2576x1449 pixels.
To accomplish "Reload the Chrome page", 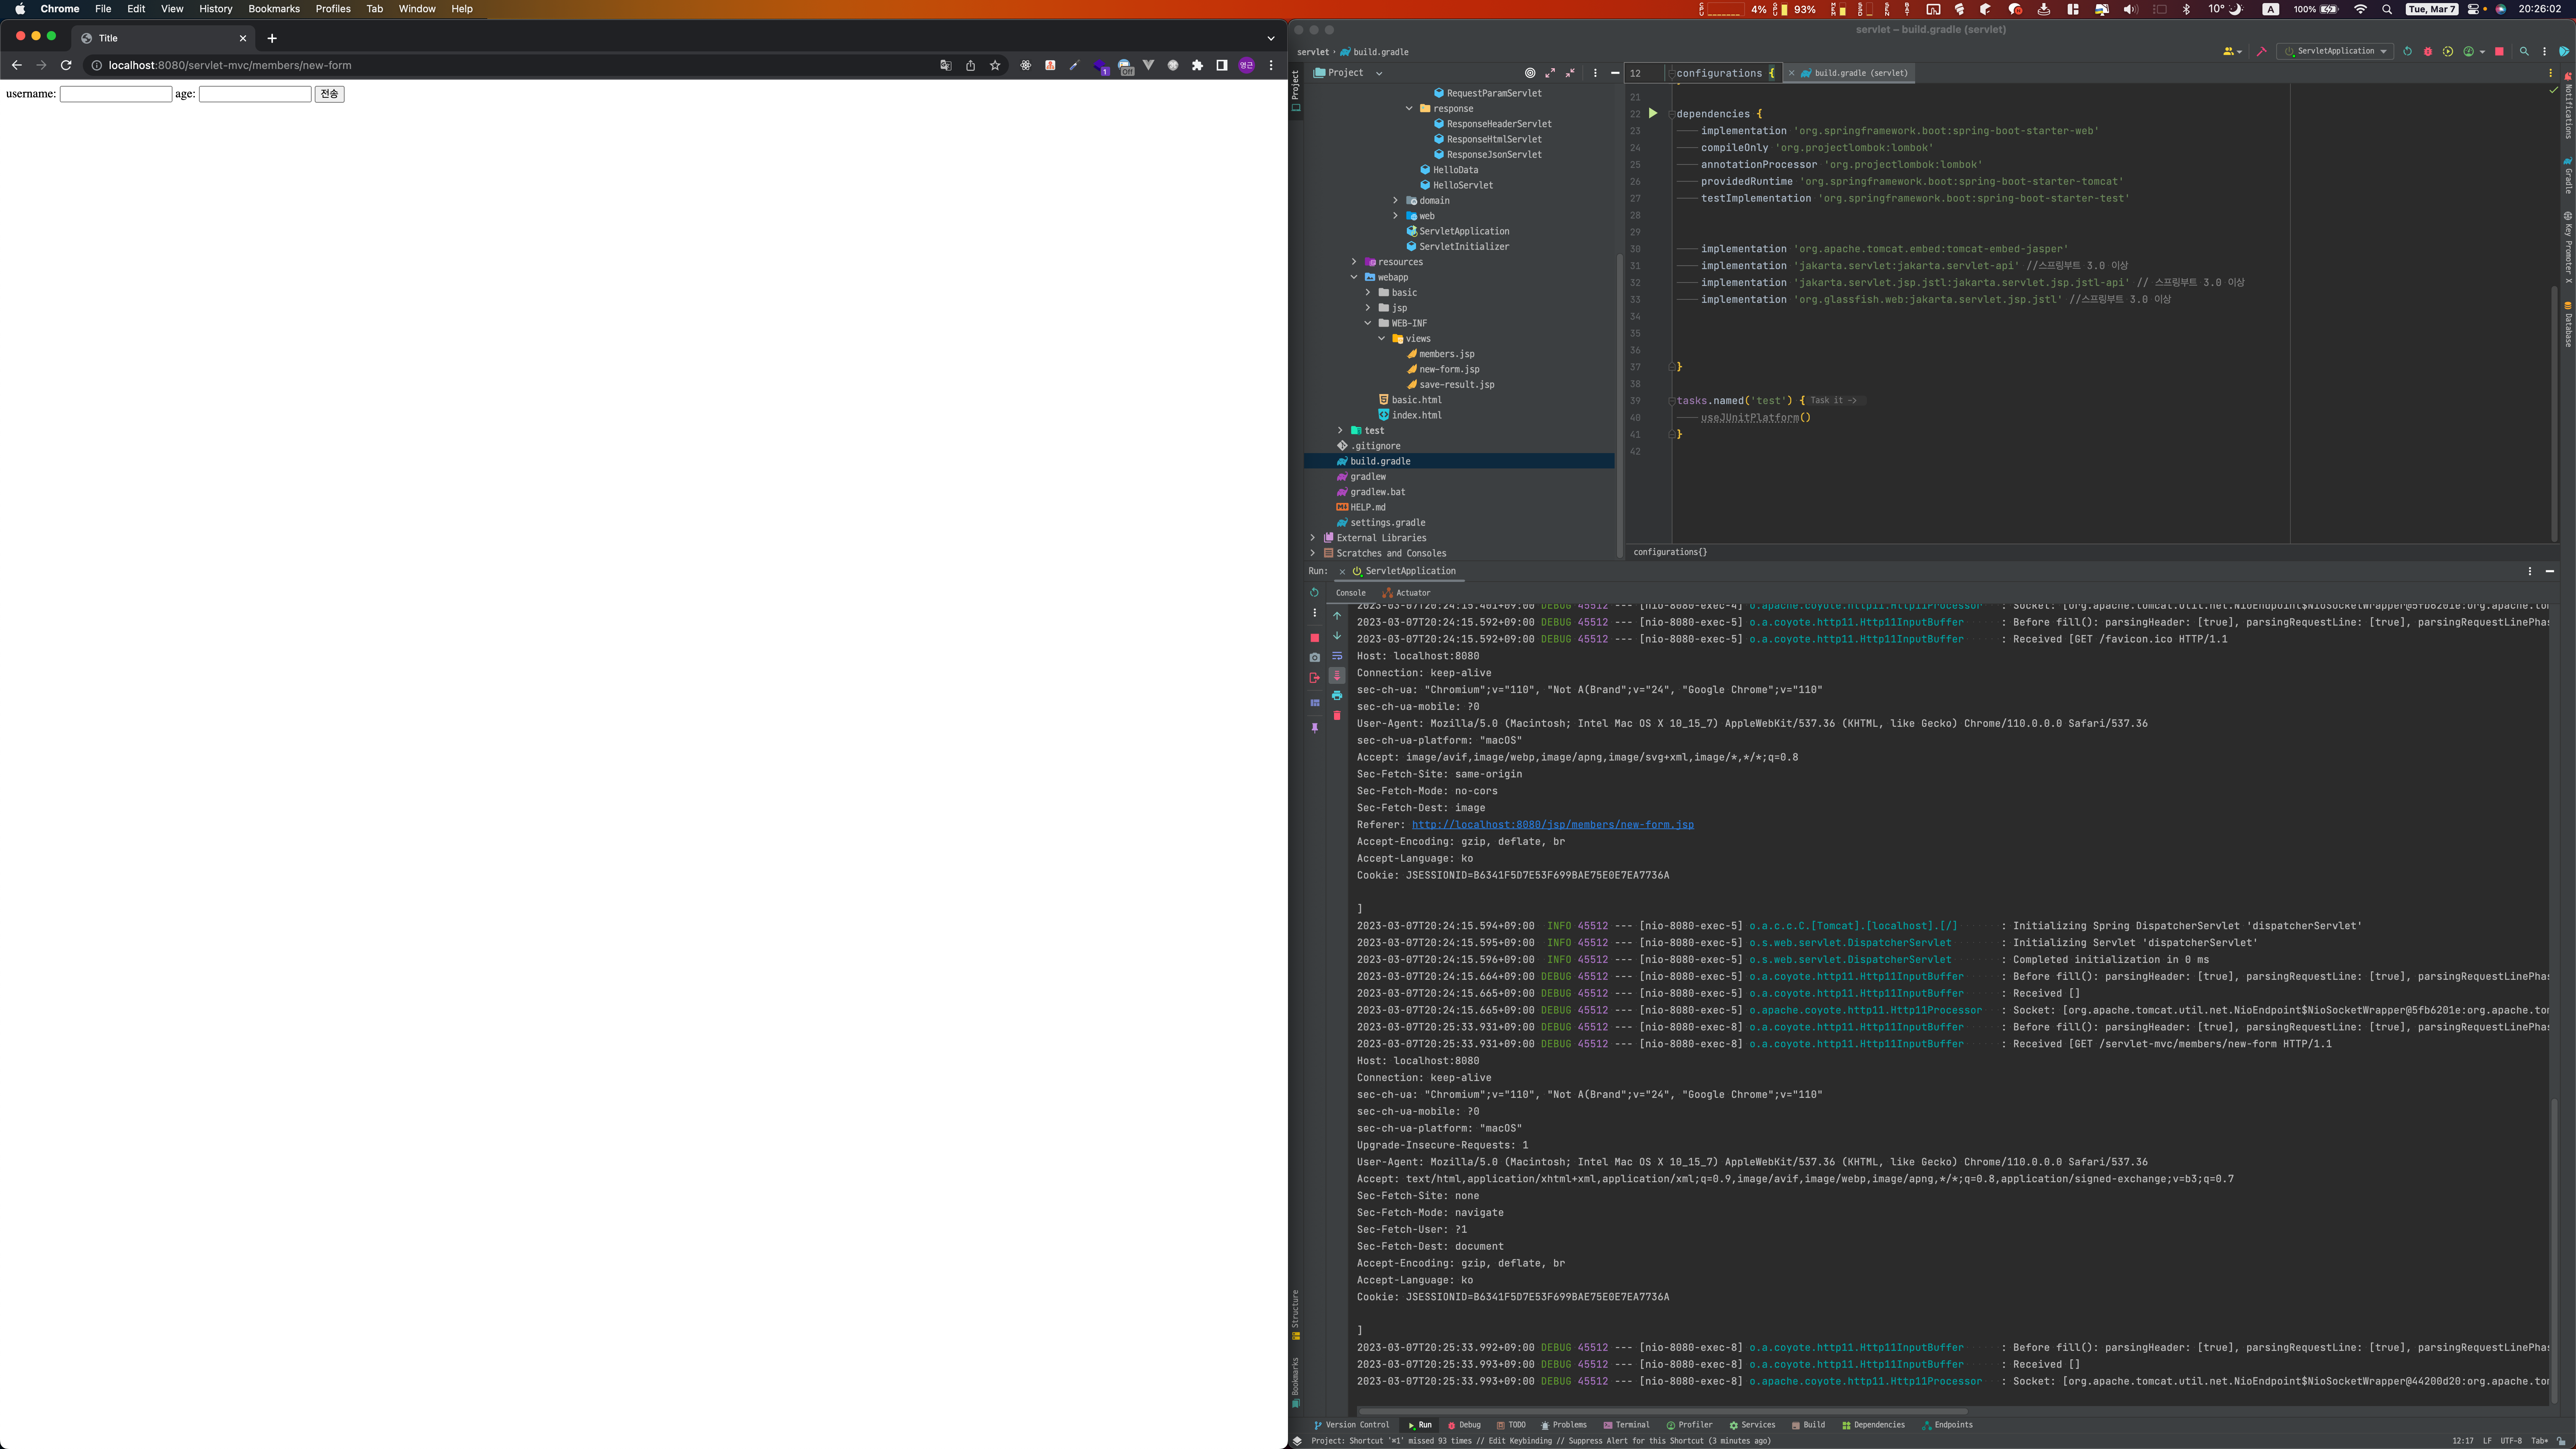I will tap(66, 66).
